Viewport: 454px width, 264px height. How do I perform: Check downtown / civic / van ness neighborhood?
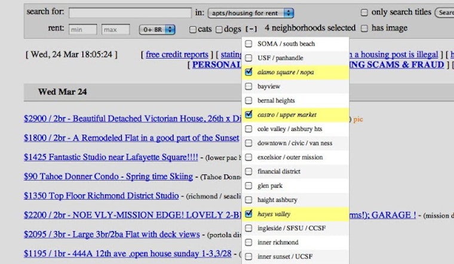(x=249, y=143)
